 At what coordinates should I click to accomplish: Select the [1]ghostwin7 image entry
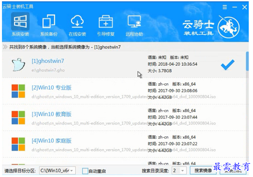124,64
